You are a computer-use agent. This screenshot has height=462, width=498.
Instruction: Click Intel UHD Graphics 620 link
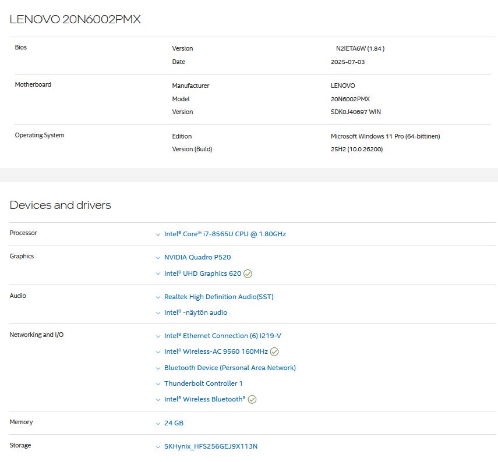[x=202, y=273]
